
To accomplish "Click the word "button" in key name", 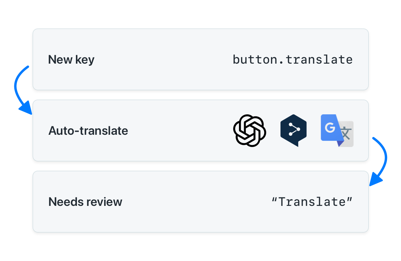I will point(255,60).
